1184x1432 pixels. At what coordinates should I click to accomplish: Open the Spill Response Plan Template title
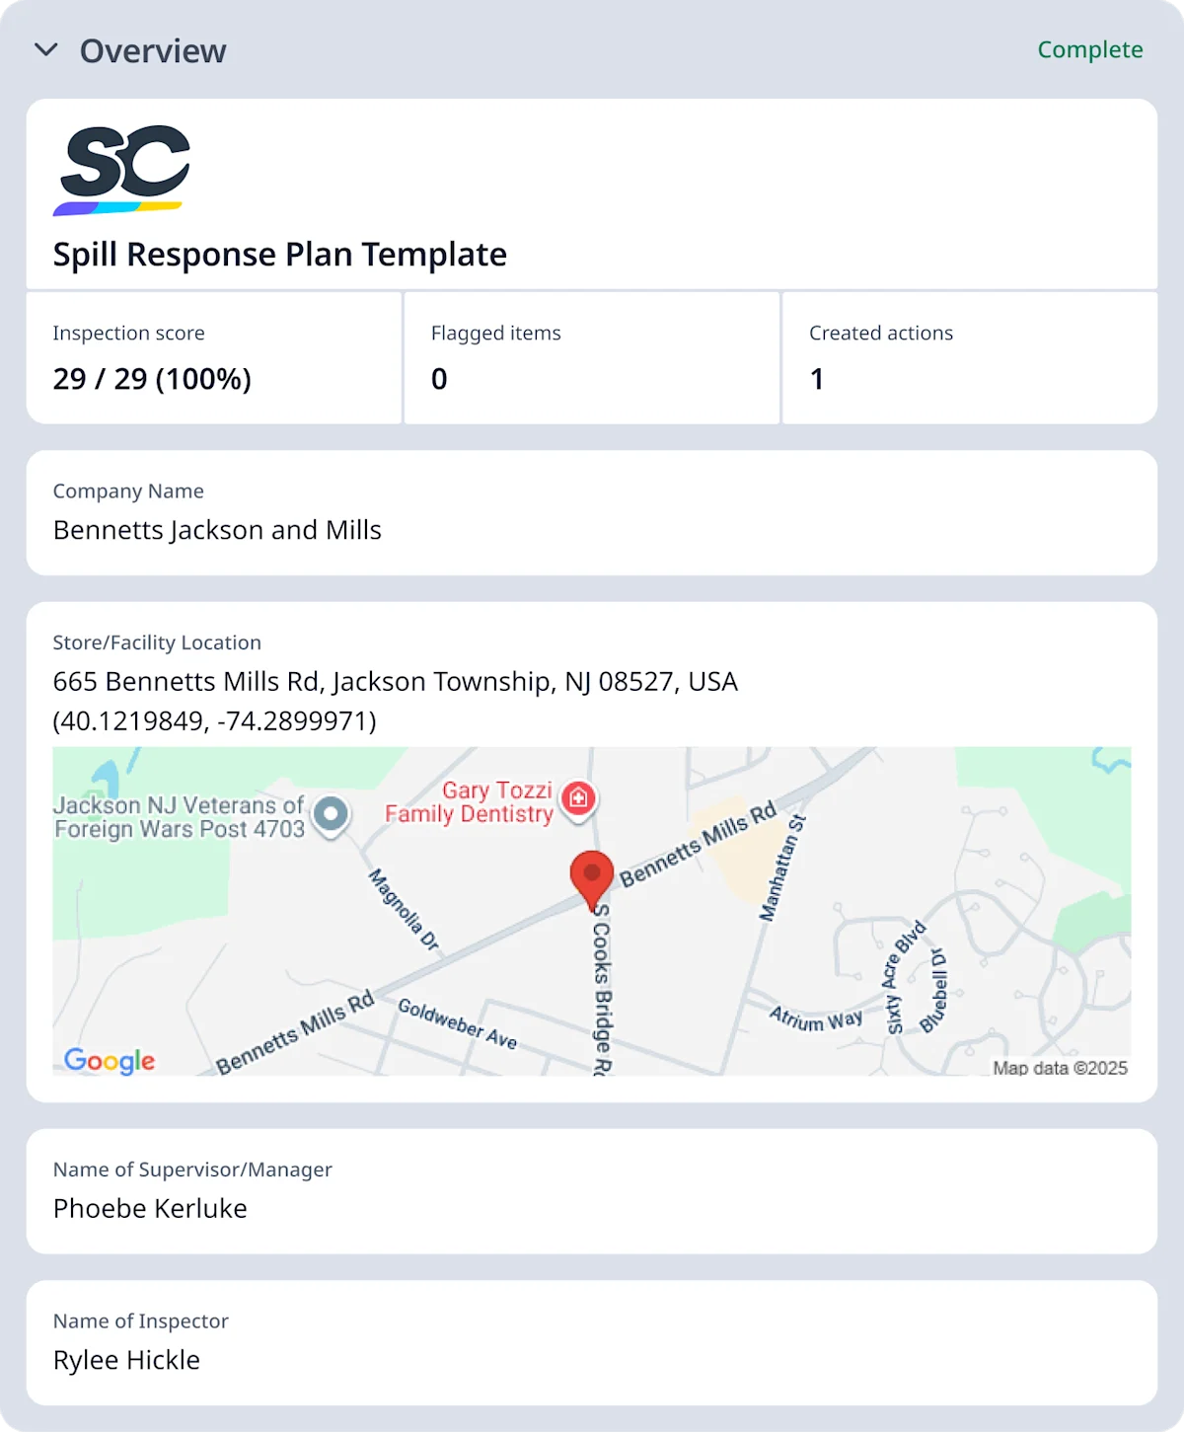279,255
